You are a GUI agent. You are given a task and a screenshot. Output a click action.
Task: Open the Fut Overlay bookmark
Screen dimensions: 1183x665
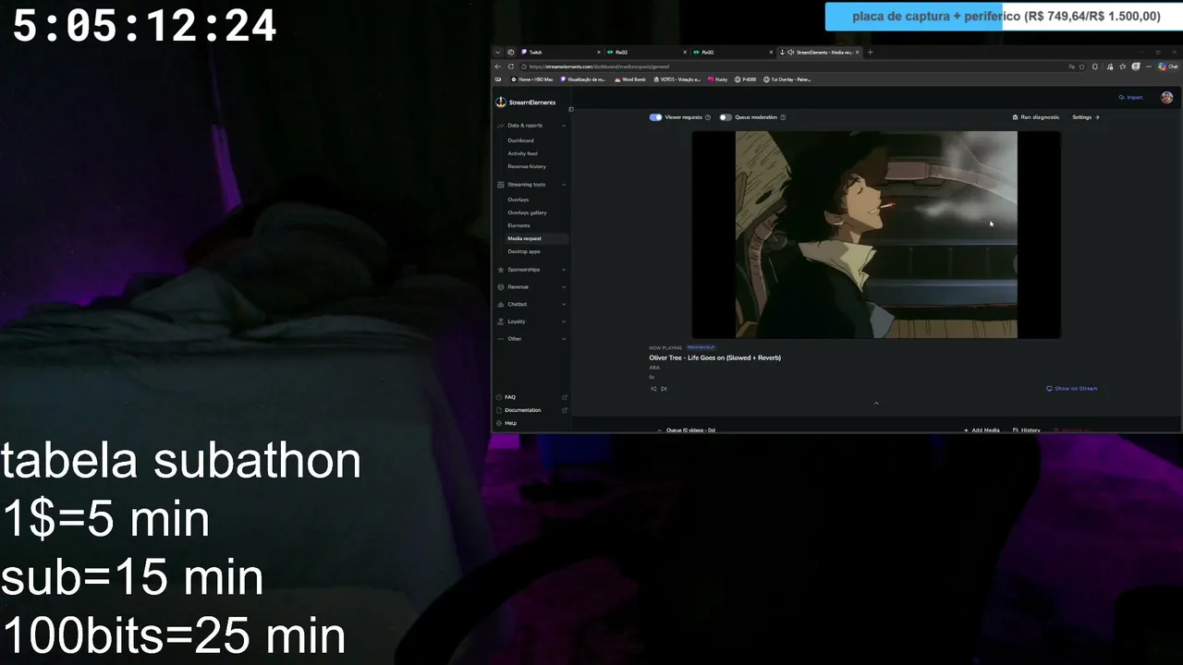coord(788,79)
